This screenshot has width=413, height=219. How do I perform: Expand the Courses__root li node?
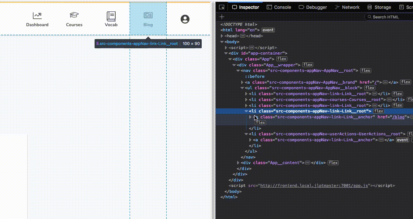[x=246, y=100]
